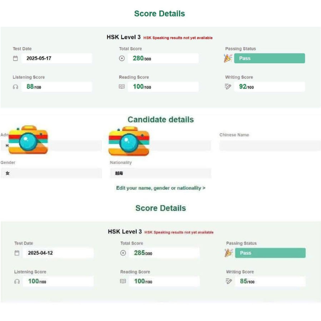Click the target icon next to 285/300
Image resolution: width=321 pixels, height=321 pixels.
[x=123, y=253]
